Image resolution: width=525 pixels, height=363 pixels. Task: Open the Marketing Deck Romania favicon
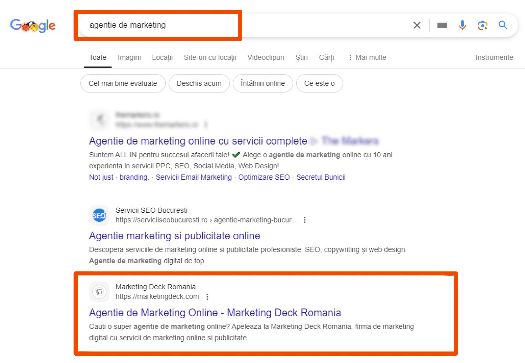click(99, 292)
